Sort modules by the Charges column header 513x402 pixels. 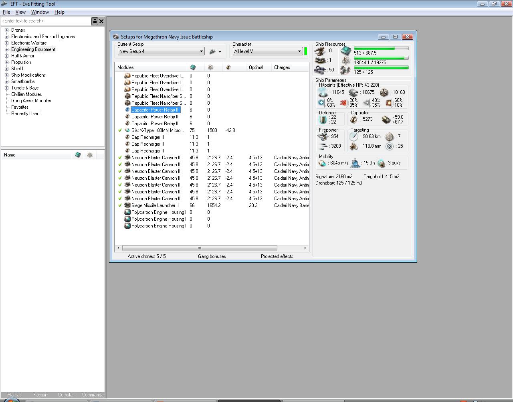tap(290, 67)
